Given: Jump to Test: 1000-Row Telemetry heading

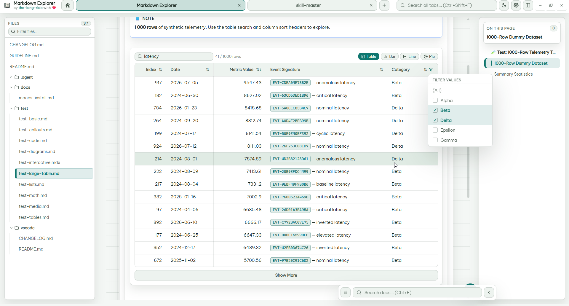Looking at the screenshot, I should coord(526,52).
